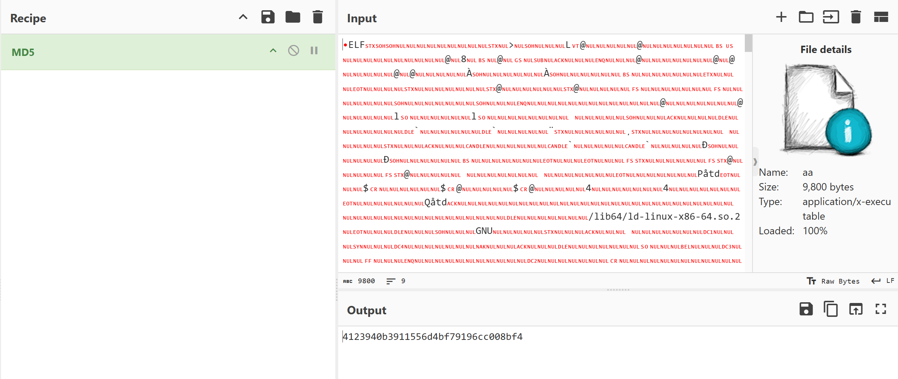Hide the File details side panel

[x=755, y=162]
